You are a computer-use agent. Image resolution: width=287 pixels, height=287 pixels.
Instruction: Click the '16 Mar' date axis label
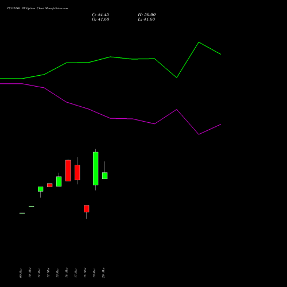[67, 273]
